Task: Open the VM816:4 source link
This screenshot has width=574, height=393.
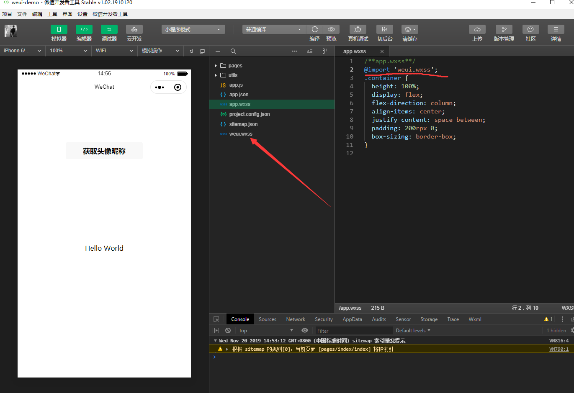Action: pyautogui.click(x=559, y=341)
